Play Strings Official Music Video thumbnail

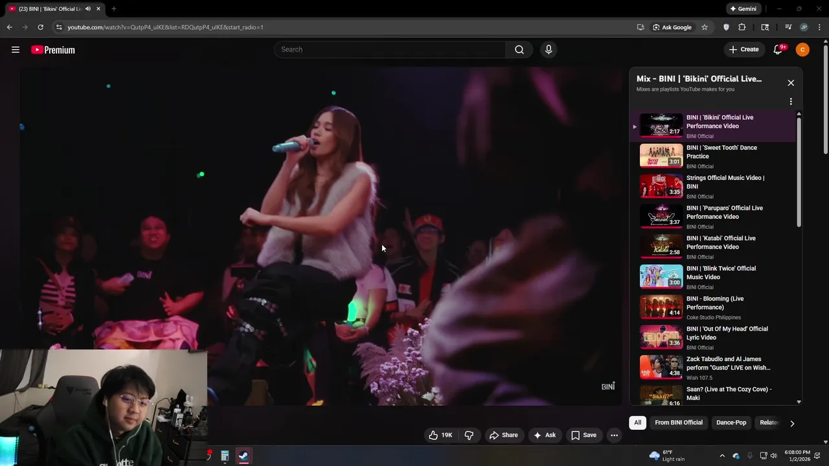(x=661, y=186)
